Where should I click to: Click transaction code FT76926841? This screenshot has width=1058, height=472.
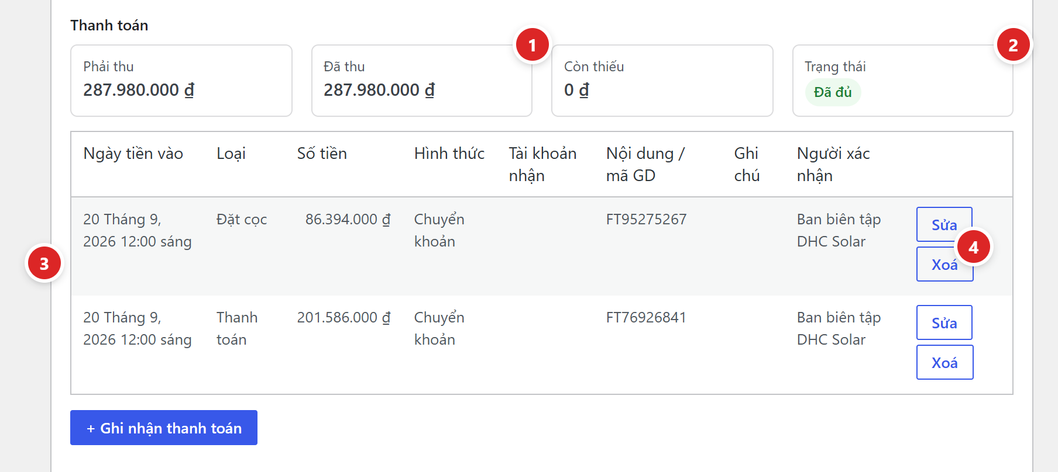tap(646, 317)
